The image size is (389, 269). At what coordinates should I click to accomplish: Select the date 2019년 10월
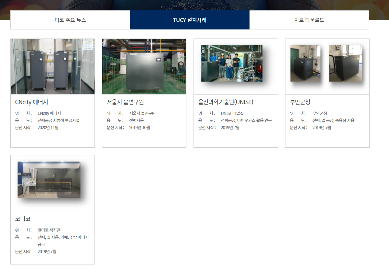point(139,128)
